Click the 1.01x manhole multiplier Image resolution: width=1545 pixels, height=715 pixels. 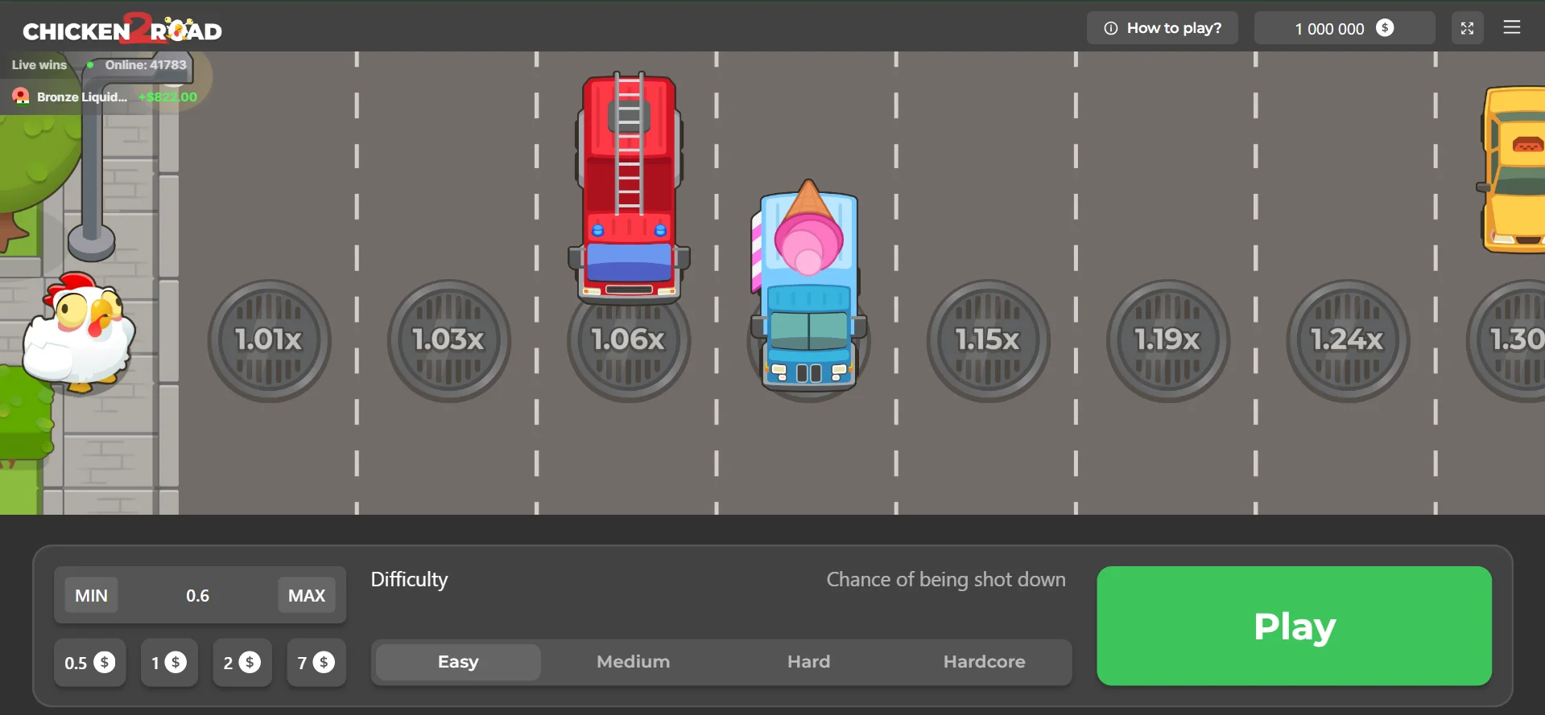click(269, 340)
